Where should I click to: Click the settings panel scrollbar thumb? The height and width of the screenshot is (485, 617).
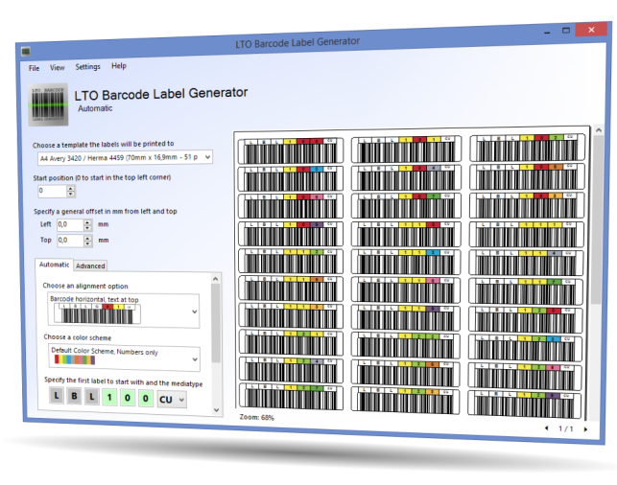tap(216, 323)
